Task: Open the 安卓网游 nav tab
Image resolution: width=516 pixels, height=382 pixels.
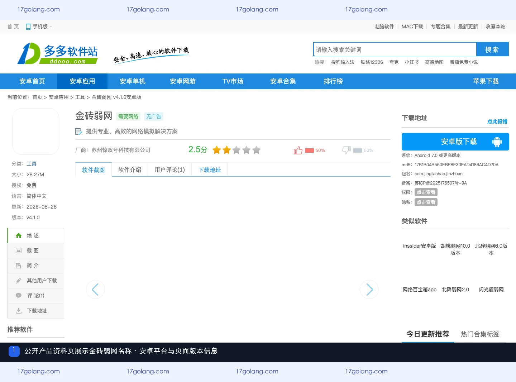Action: pyautogui.click(x=183, y=81)
